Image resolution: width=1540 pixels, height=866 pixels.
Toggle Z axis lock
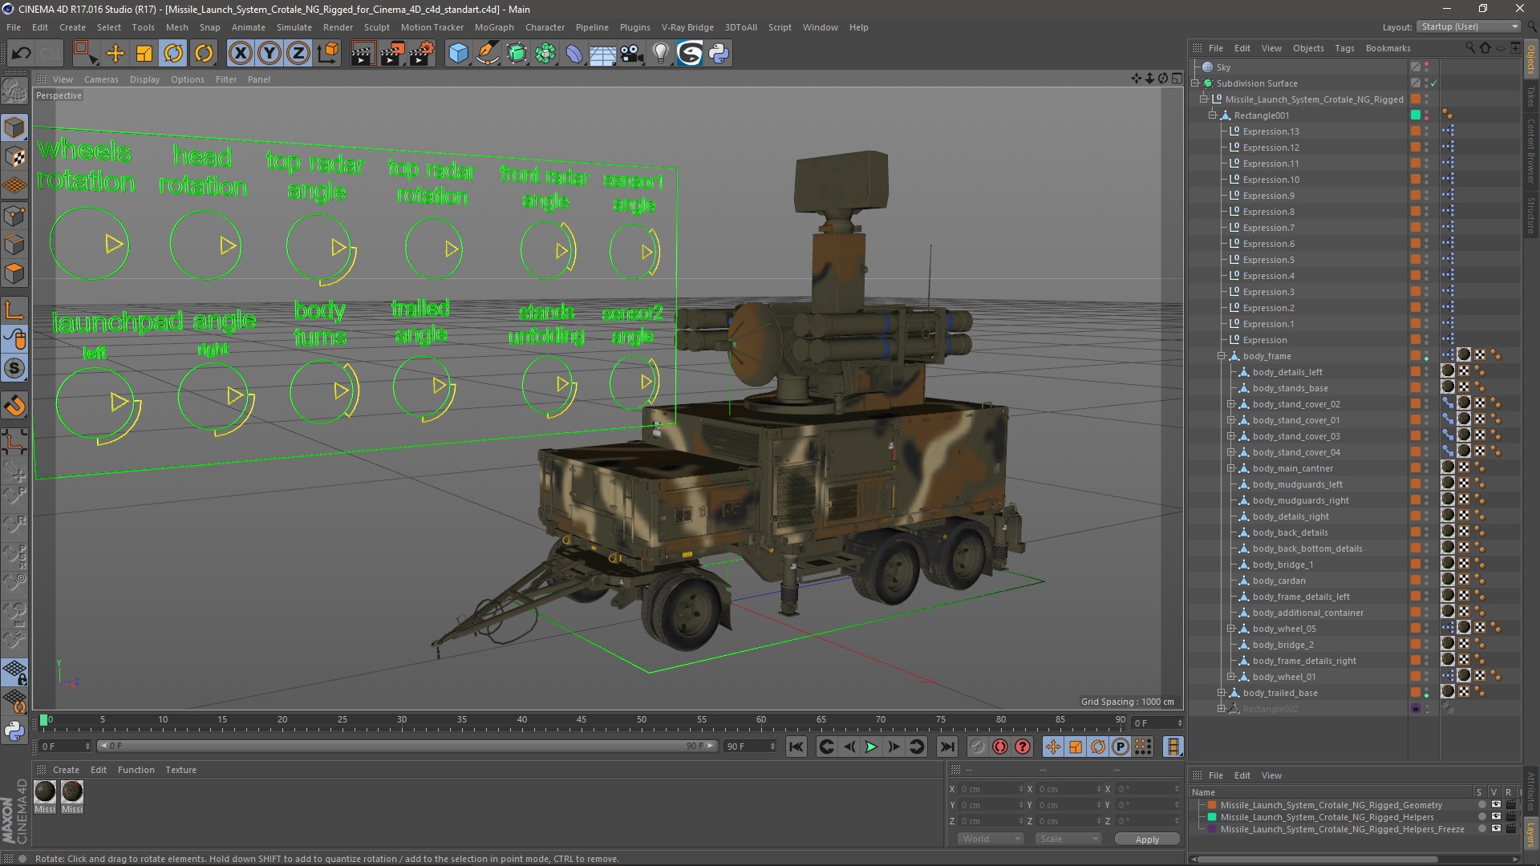(298, 54)
